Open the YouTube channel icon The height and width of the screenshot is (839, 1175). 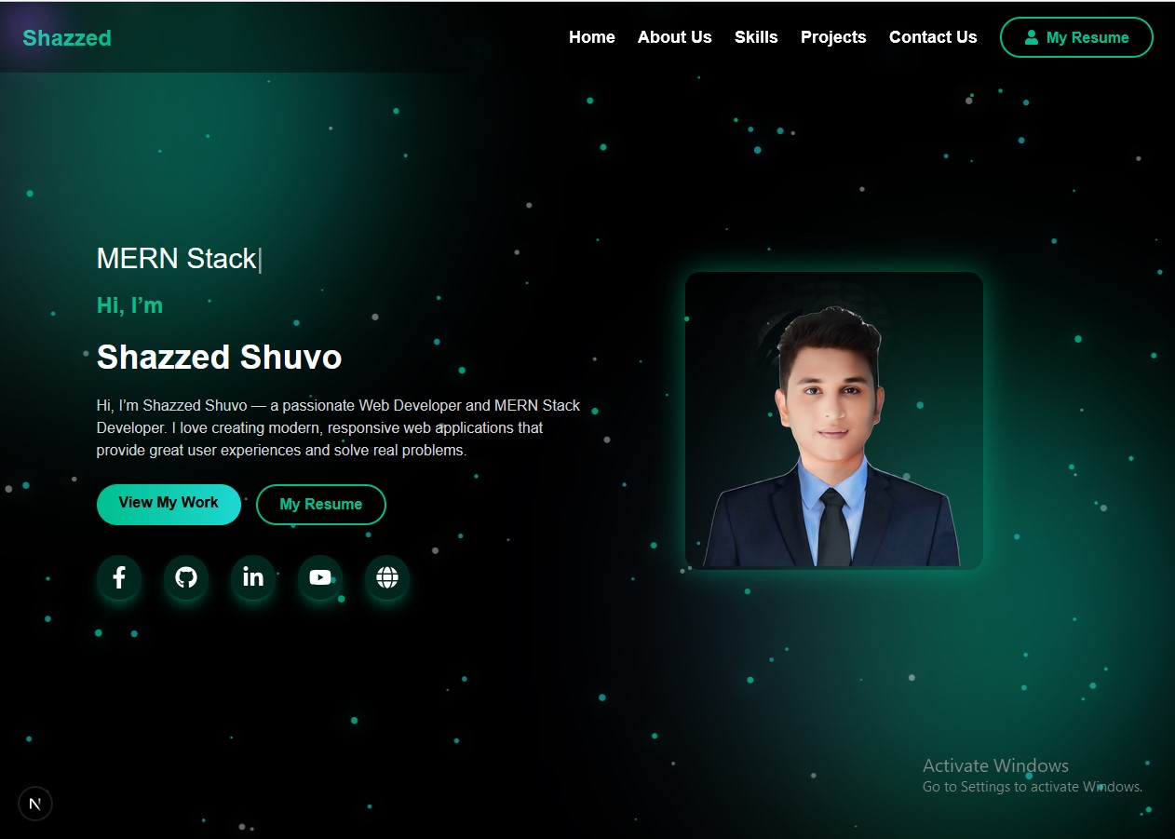coord(320,577)
